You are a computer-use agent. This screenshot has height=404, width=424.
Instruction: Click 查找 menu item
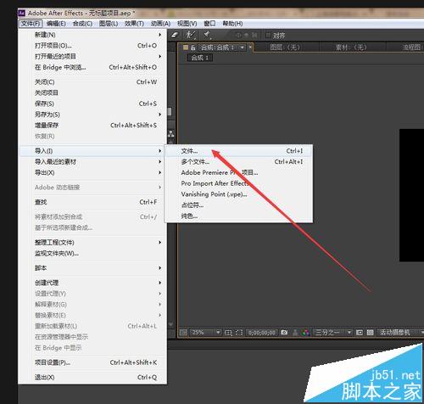92,202
